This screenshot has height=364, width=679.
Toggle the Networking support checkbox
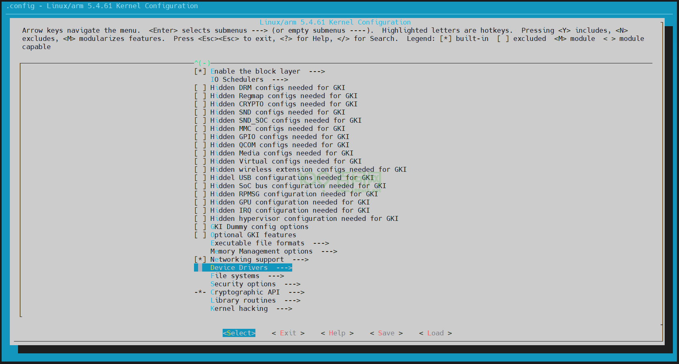[x=200, y=259]
